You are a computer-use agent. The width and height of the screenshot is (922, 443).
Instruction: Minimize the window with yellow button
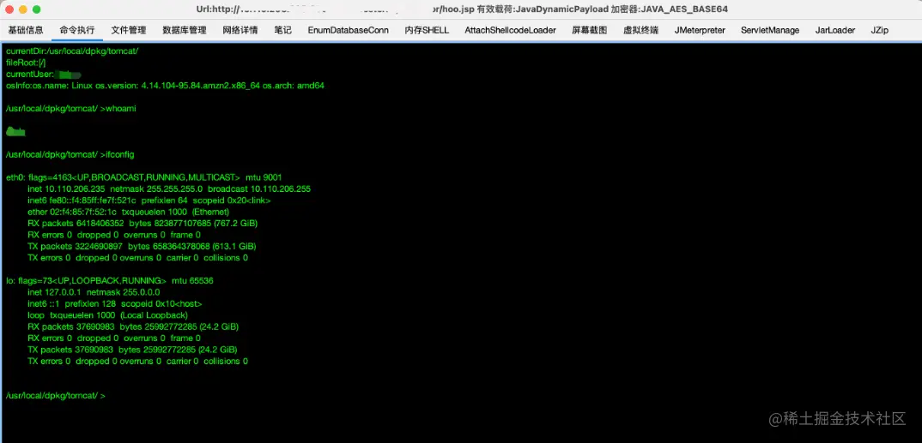coord(23,9)
